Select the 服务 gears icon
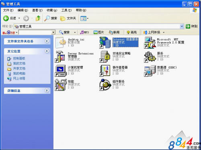The image size is (201, 150). [x=150, y=57]
